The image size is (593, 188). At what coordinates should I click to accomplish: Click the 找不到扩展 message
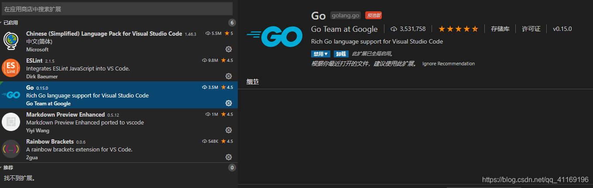(20, 178)
